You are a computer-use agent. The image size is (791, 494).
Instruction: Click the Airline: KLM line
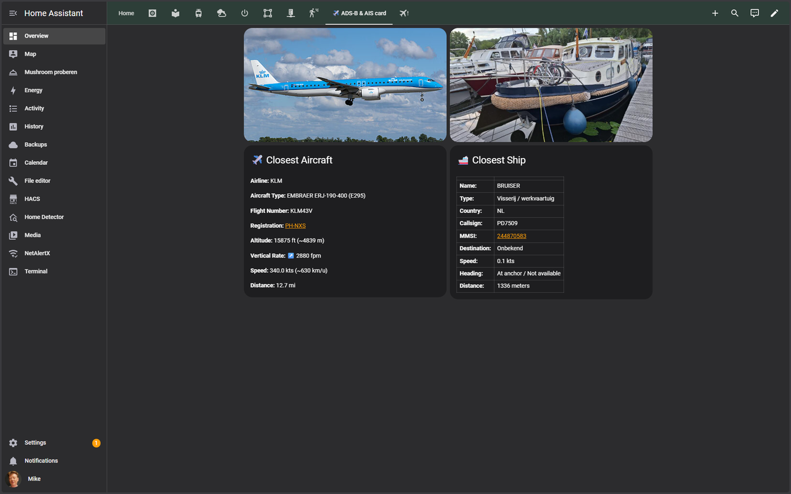[266, 181]
